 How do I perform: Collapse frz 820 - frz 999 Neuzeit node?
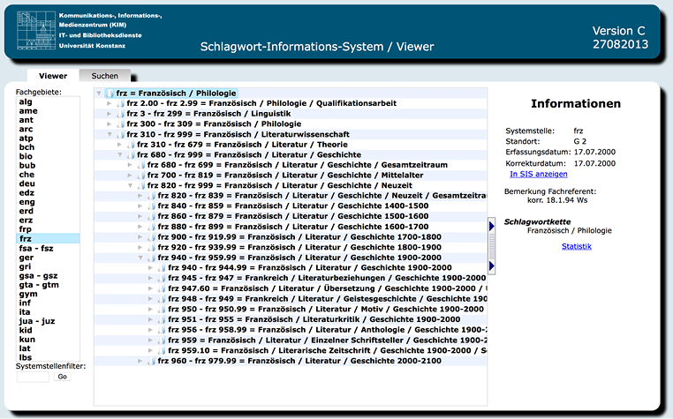pyautogui.click(x=130, y=186)
